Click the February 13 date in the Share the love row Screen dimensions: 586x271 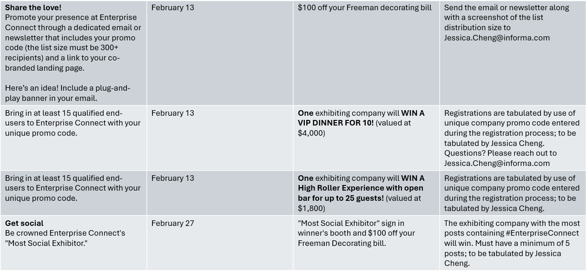click(172, 7)
